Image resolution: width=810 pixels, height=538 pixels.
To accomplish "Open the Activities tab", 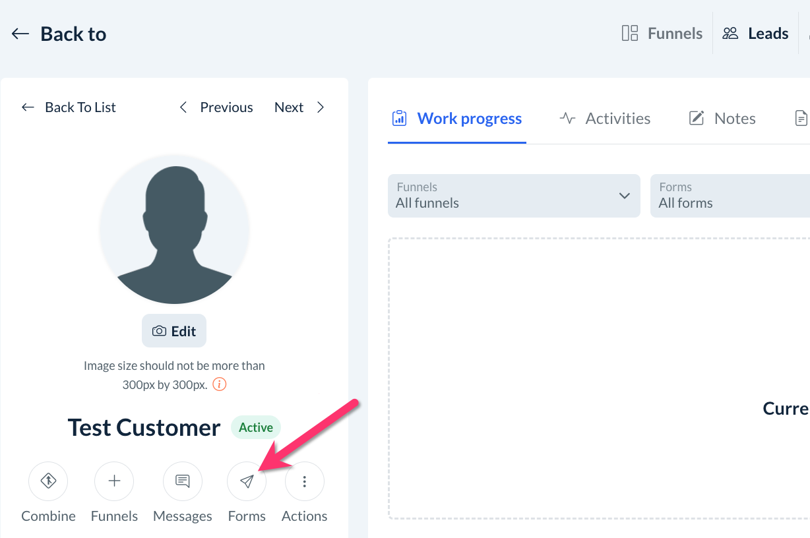I will [617, 119].
